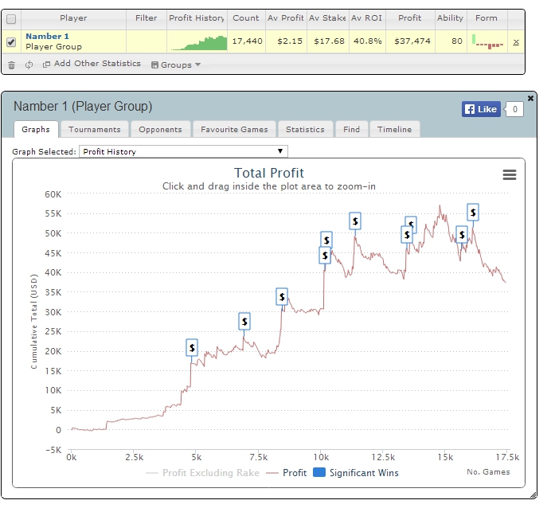Click the Add Other Statistics popup icon
The width and height of the screenshot is (551, 508).
[46, 64]
